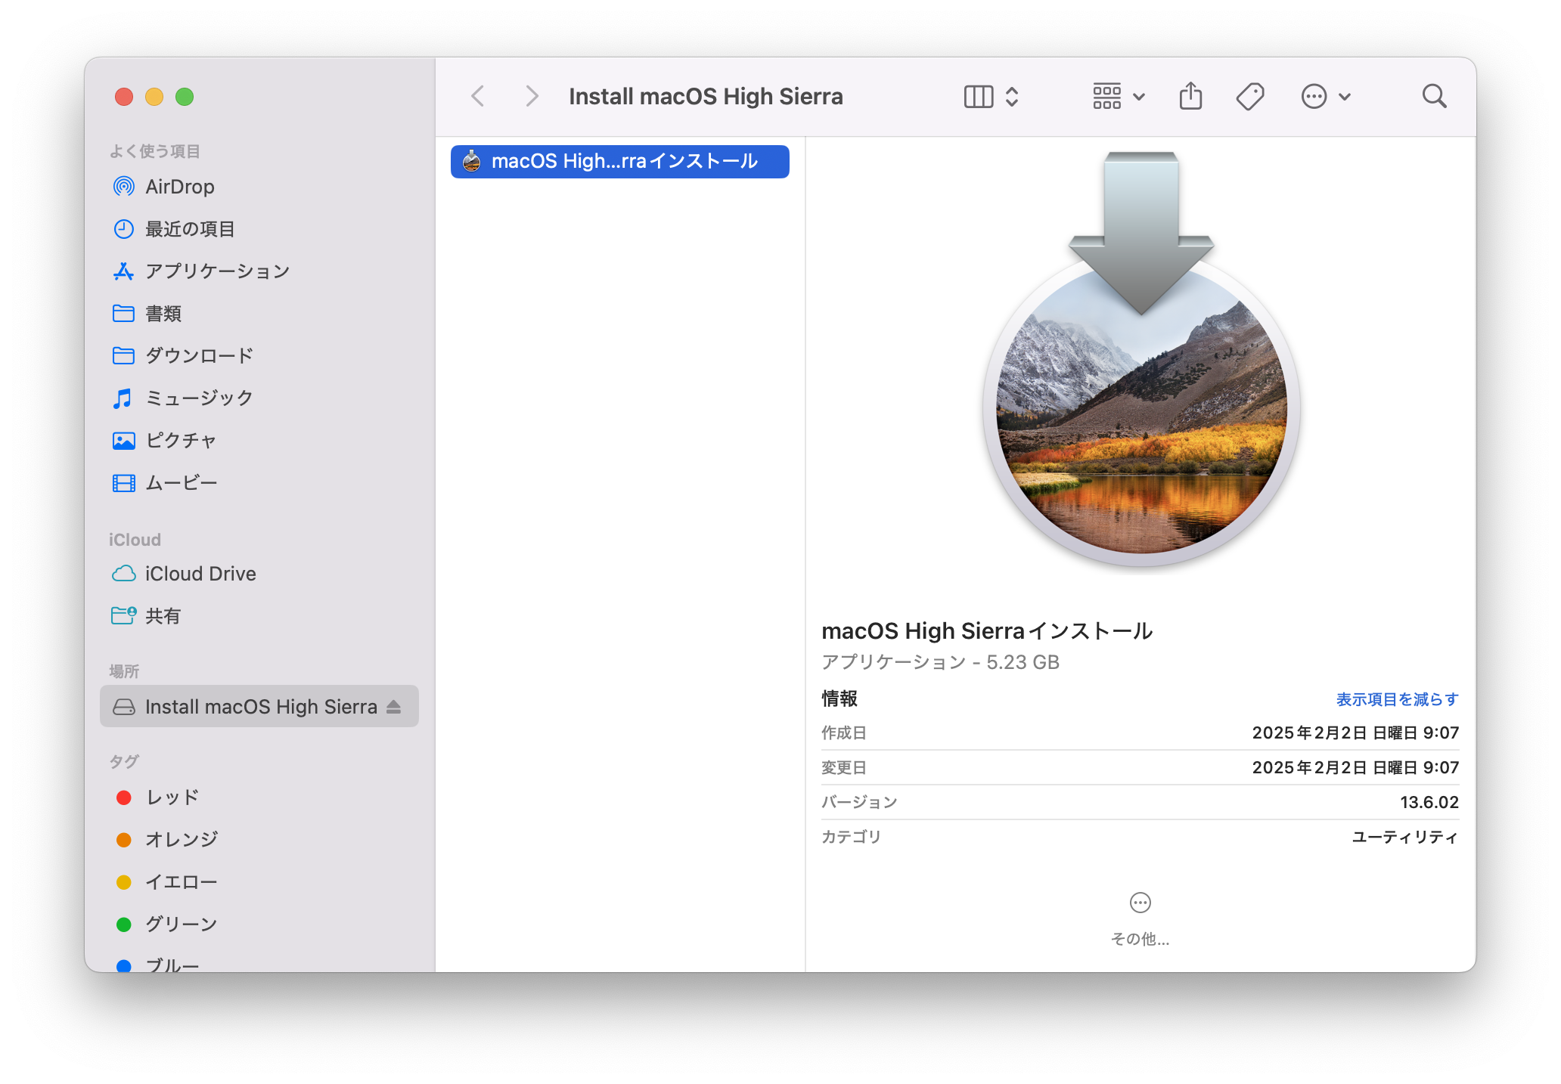Eject the Install macOS High Sierra volume
1561x1084 pixels.
393,707
